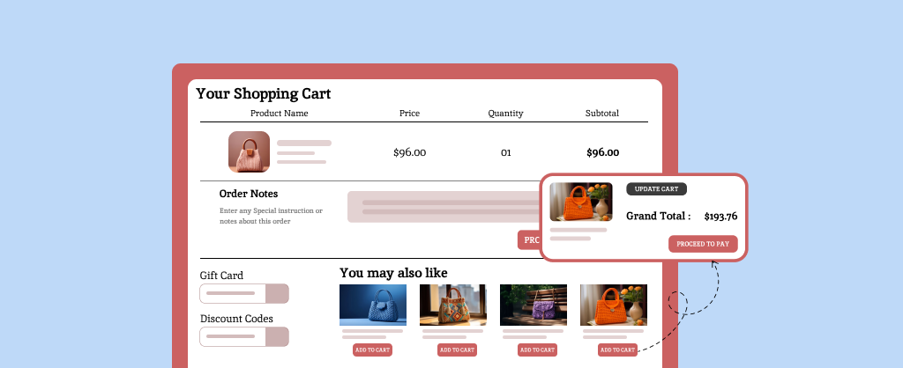
Task: Open the orange handbag in You may also like
Action: [x=614, y=305]
